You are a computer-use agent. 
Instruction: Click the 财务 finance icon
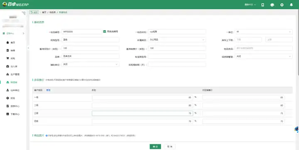tap(7, 98)
